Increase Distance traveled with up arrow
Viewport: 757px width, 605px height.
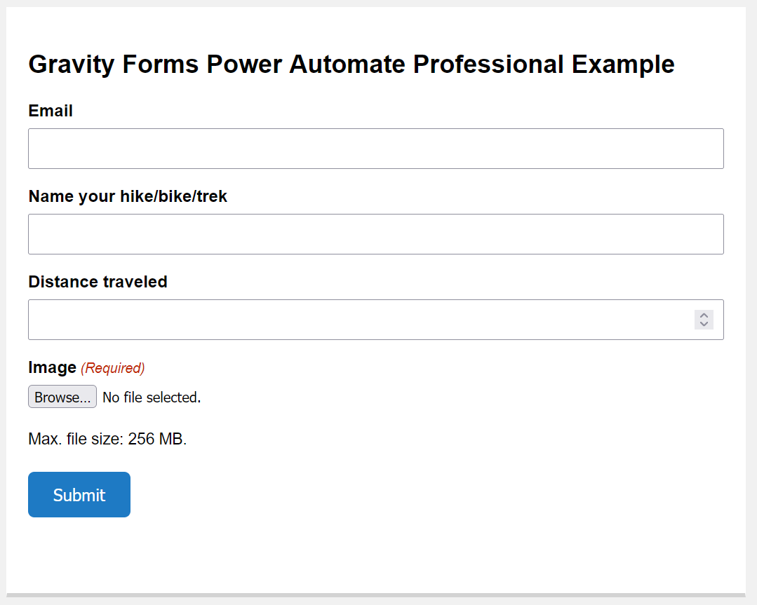(704, 315)
